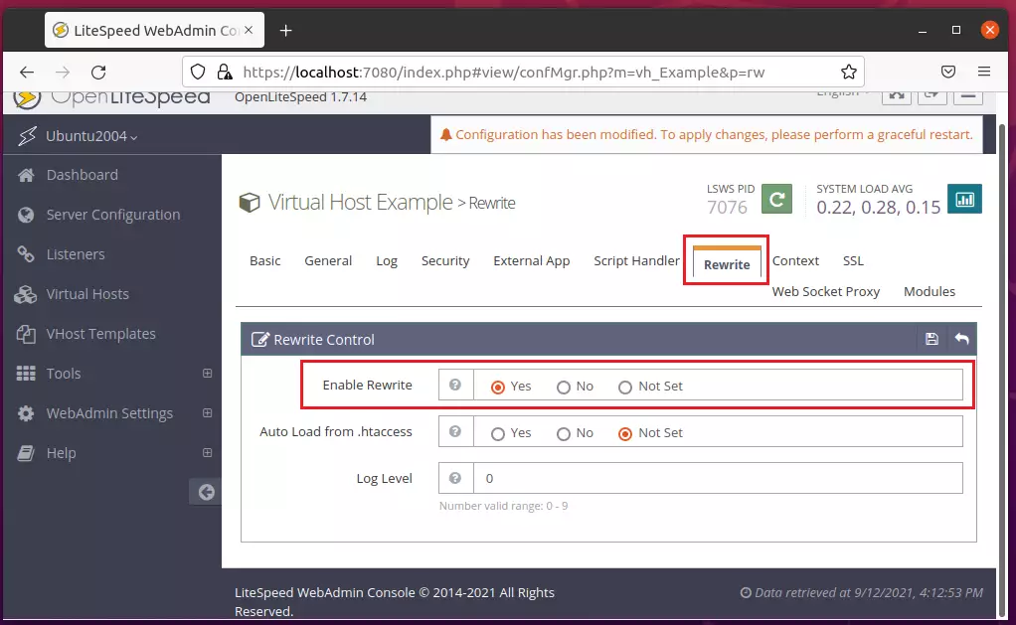Click the VHost Templates icon
Screen dimensions: 1016x625
coord(26,334)
